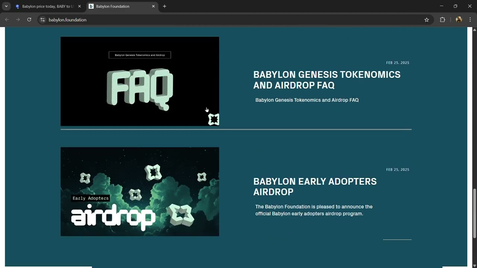Open the Chrome three-dot menu
Screen dimensions: 477x268
(470, 20)
